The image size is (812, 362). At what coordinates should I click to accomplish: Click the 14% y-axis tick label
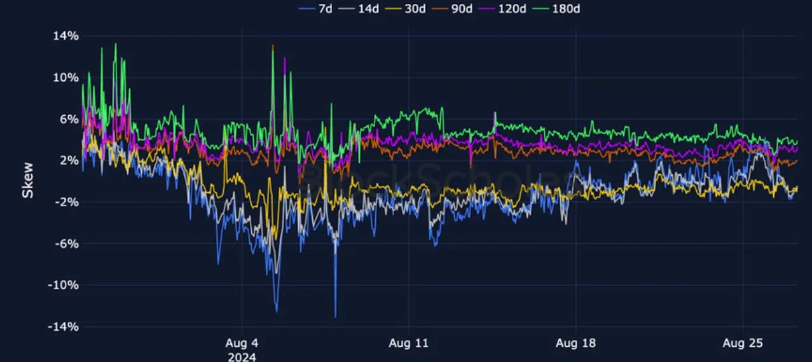66,36
